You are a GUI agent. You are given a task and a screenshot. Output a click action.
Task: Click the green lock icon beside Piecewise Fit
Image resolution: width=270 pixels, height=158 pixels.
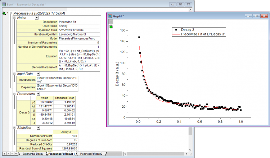coord(4,13)
